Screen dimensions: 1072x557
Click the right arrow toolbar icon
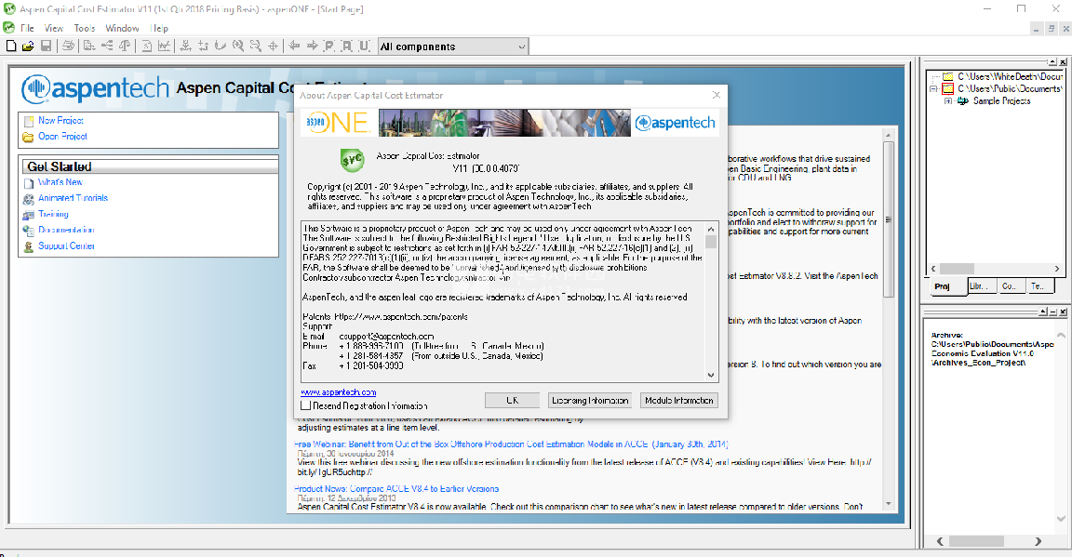point(312,46)
